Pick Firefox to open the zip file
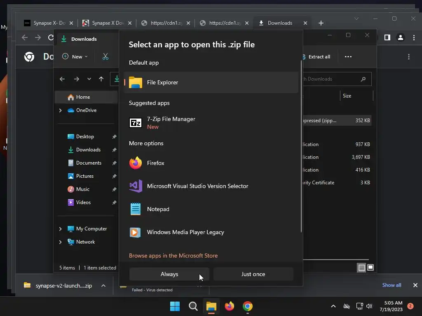This screenshot has height=316, width=422. click(x=211, y=163)
